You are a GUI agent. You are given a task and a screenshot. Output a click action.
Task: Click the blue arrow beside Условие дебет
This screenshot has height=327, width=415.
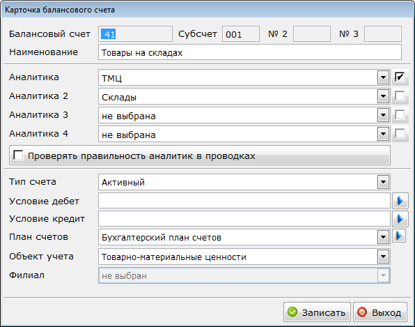pyautogui.click(x=400, y=201)
